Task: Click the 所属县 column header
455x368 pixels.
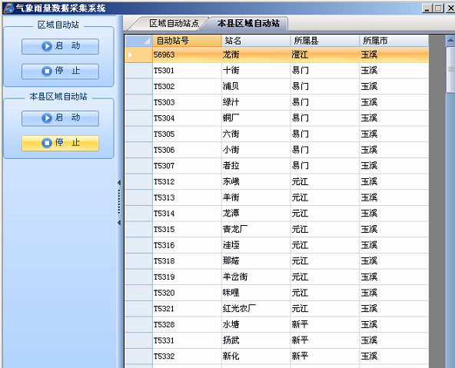Action: point(325,41)
